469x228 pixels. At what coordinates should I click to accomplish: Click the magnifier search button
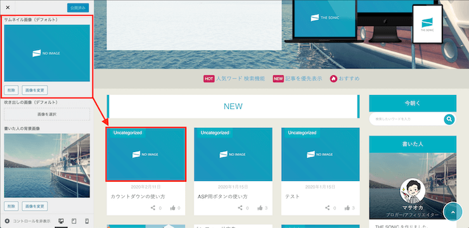449,119
